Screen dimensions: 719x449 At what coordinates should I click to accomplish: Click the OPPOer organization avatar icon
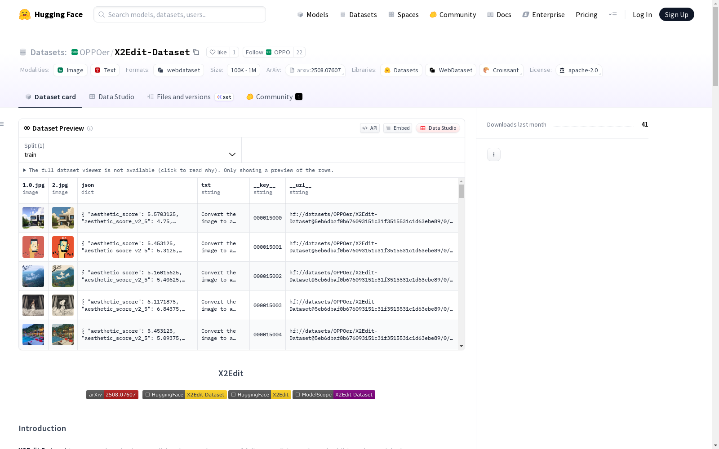coord(75,52)
